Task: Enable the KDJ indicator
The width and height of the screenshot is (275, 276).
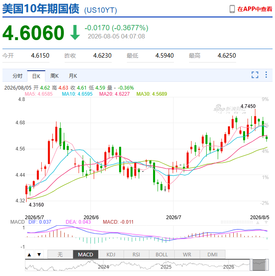Action: pos(111,254)
